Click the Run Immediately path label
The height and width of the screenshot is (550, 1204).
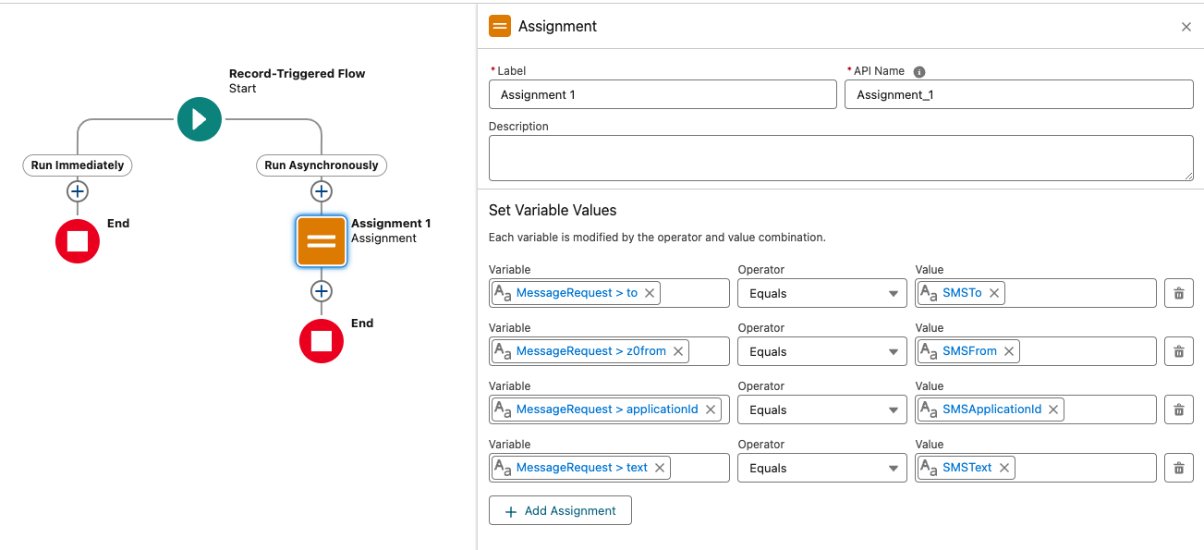click(x=78, y=165)
